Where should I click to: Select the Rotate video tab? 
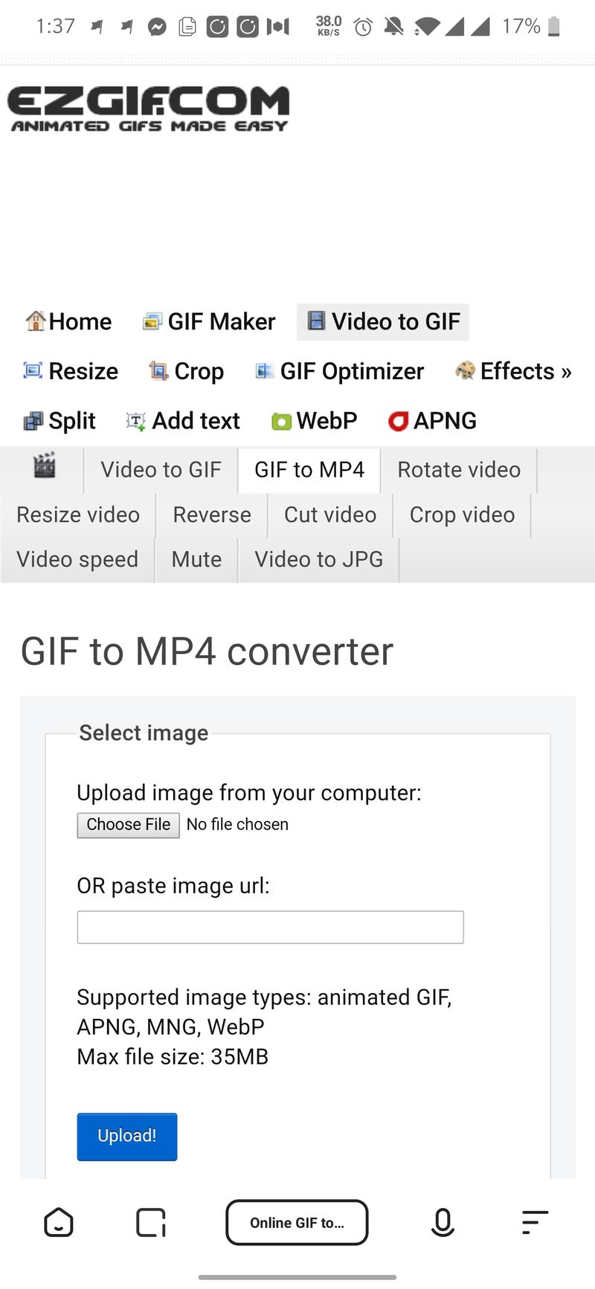tap(458, 470)
